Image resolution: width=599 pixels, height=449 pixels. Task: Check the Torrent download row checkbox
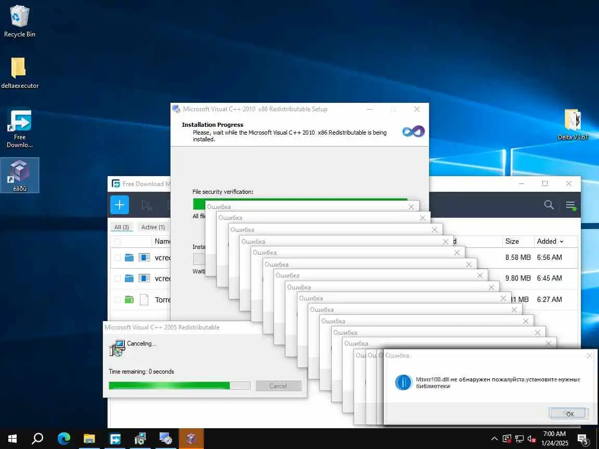coord(118,300)
